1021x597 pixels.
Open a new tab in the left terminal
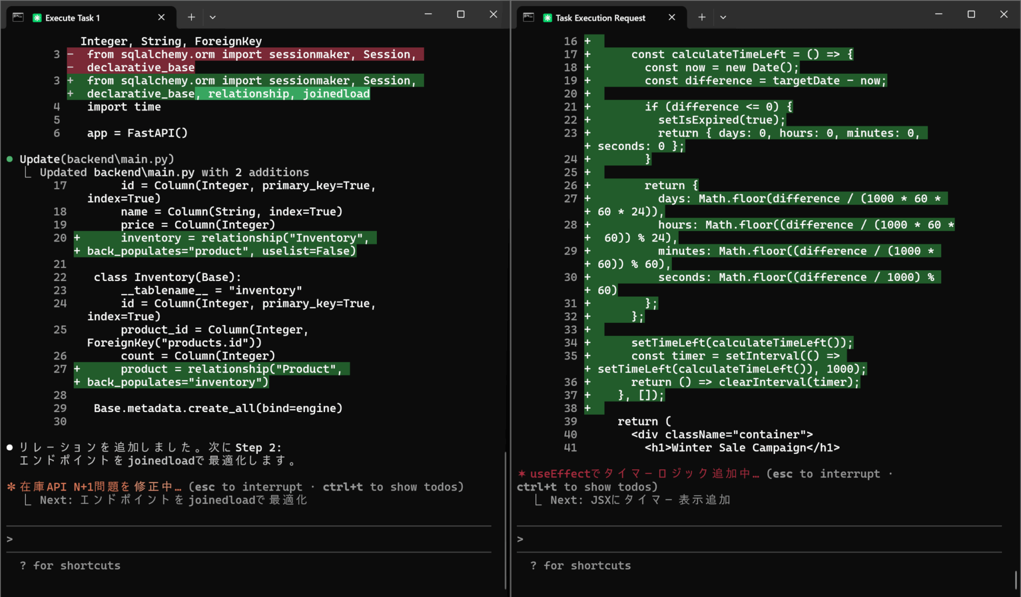[191, 17]
